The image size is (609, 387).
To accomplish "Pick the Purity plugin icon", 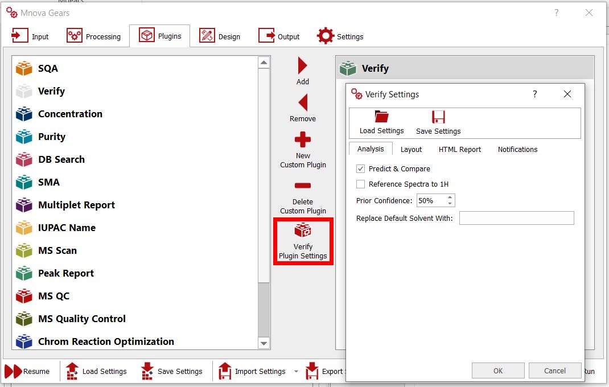I will click(x=24, y=137).
